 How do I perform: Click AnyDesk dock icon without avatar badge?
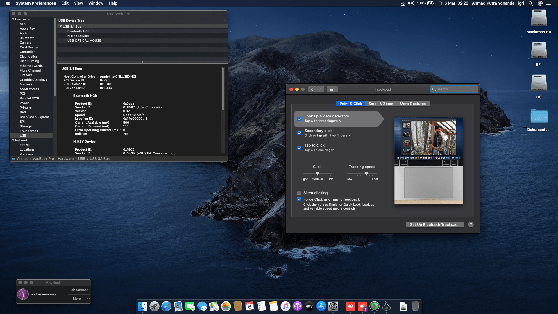pyautogui.click(x=350, y=306)
